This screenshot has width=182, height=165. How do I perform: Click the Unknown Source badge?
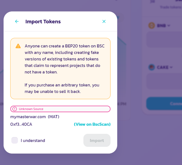click(60, 109)
